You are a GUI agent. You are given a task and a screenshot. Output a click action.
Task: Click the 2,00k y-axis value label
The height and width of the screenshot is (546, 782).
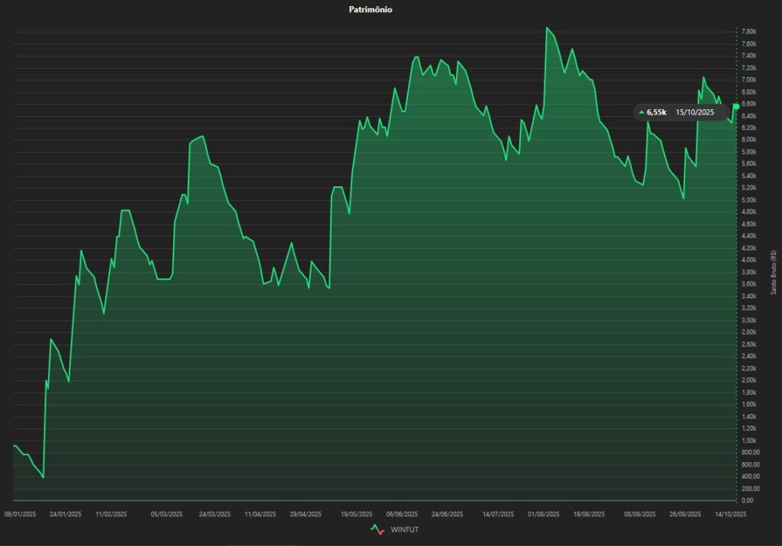pos(749,380)
